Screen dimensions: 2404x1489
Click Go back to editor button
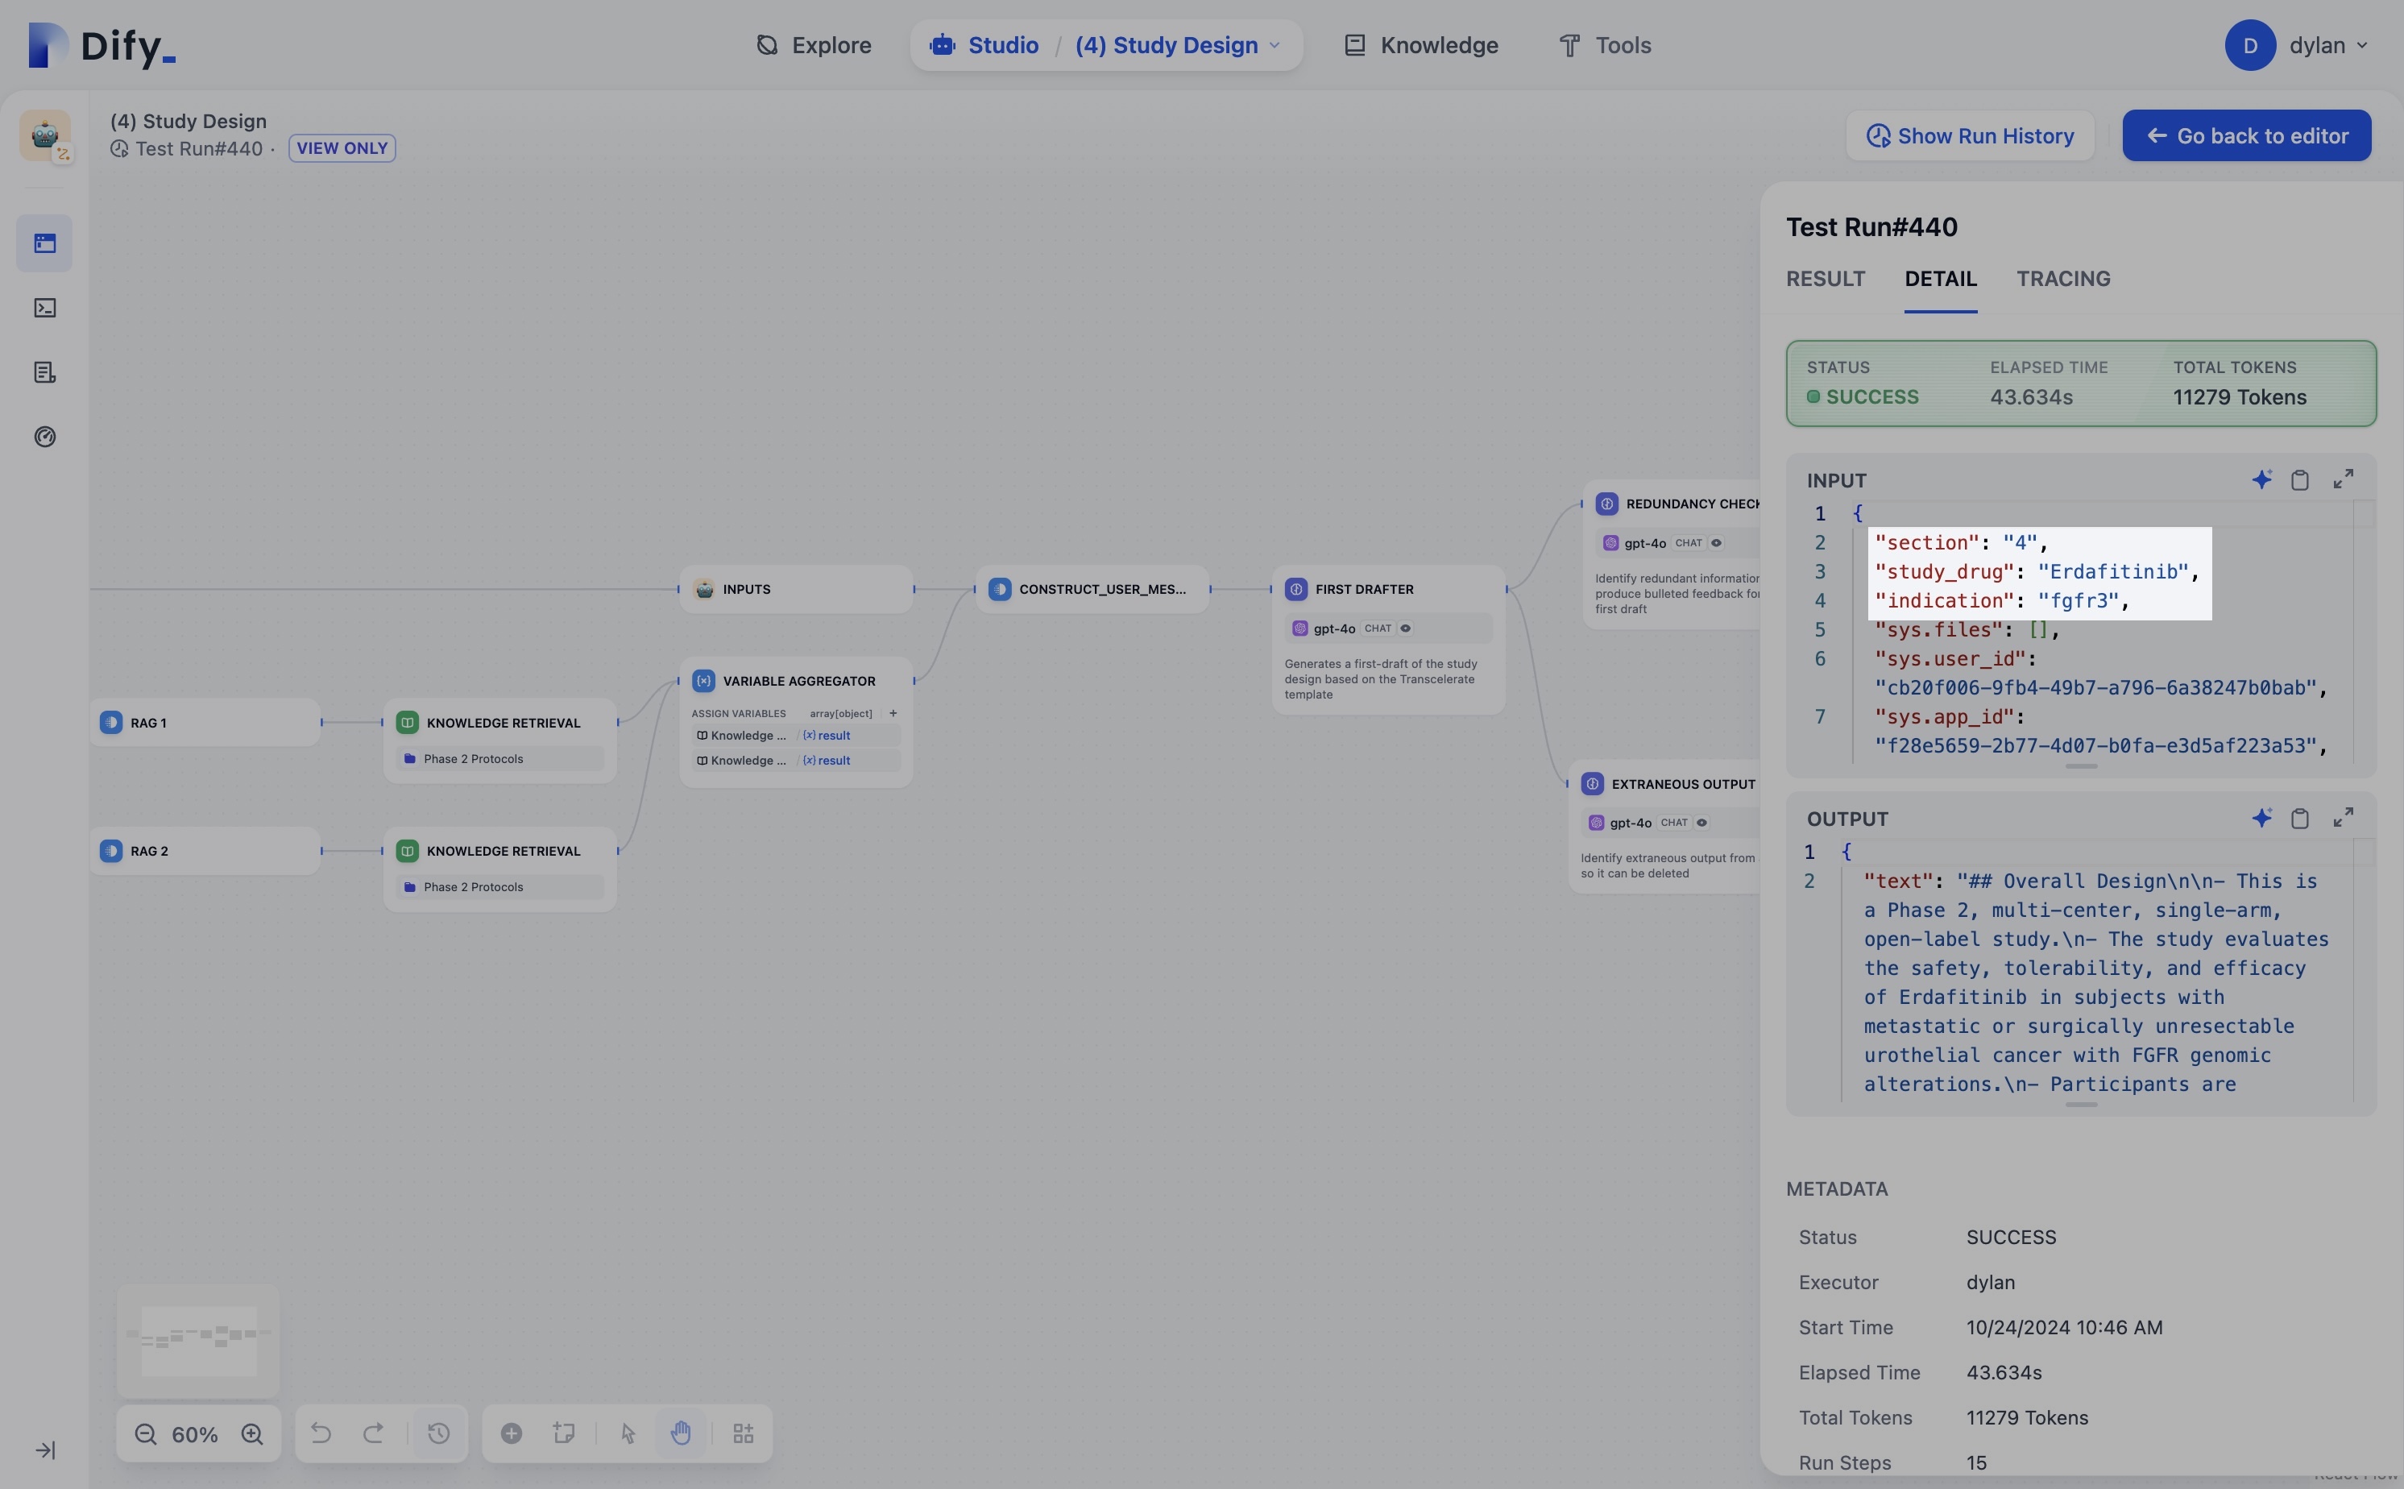pos(2246,136)
